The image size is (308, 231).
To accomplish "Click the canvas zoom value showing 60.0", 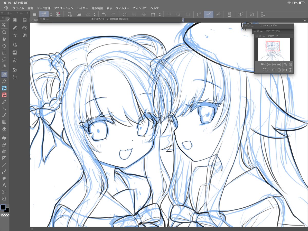I will [264, 64].
